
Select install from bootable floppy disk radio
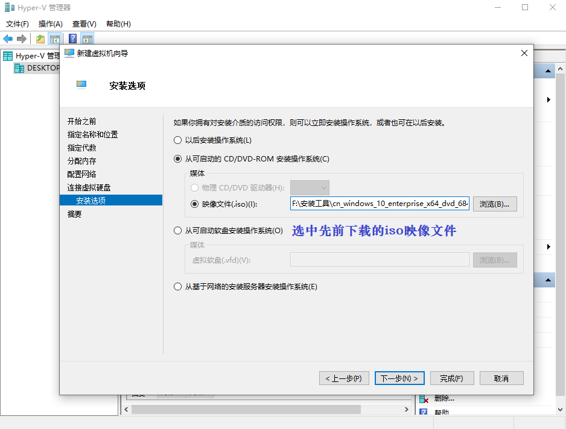177,230
